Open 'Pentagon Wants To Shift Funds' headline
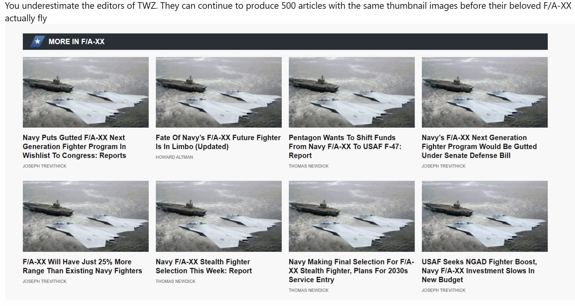Screen dimensions: 575x306 click(x=345, y=147)
